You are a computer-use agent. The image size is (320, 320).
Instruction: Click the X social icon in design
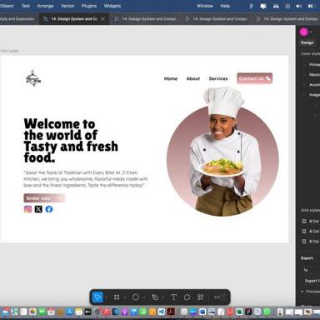pyautogui.click(x=38, y=209)
